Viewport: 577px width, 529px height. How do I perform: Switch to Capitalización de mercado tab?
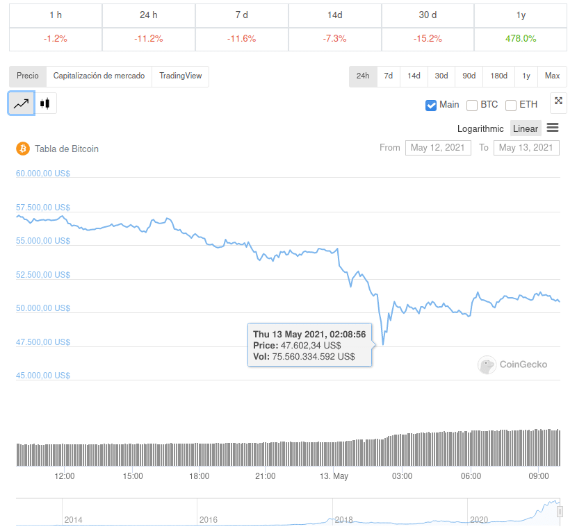pyautogui.click(x=99, y=76)
